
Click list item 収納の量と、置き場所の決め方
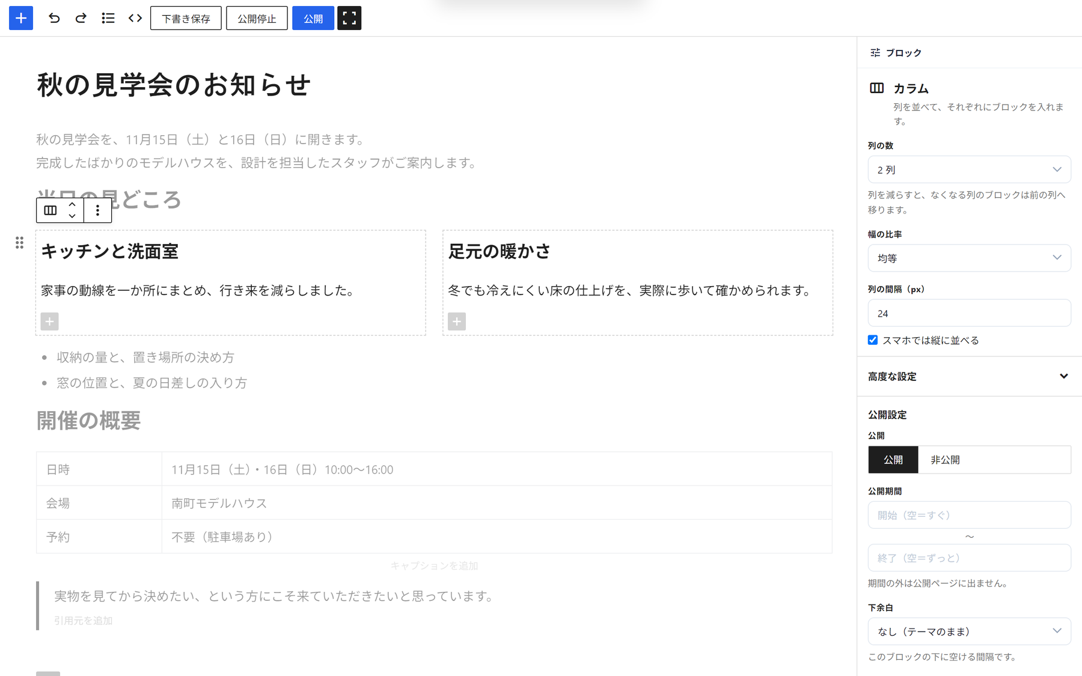point(145,358)
